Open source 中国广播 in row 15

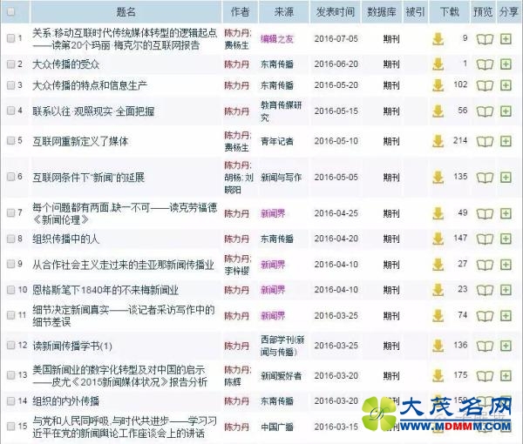point(277,427)
